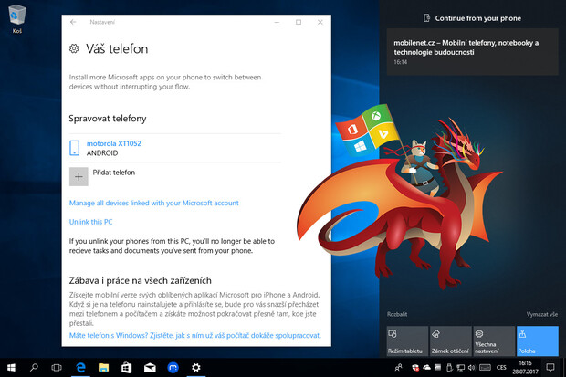The image size is (566, 377).
Task: Open the Máte telefon s Windows link
Action: [x=195, y=336]
